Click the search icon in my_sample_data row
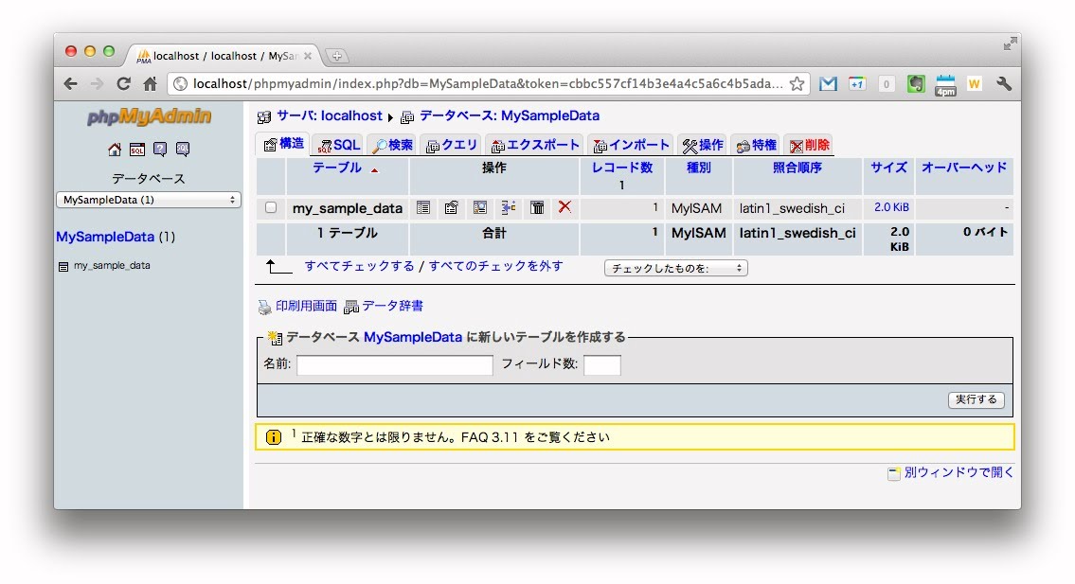The height and width of the screenshot is (584, 1075). coord(480,207)
